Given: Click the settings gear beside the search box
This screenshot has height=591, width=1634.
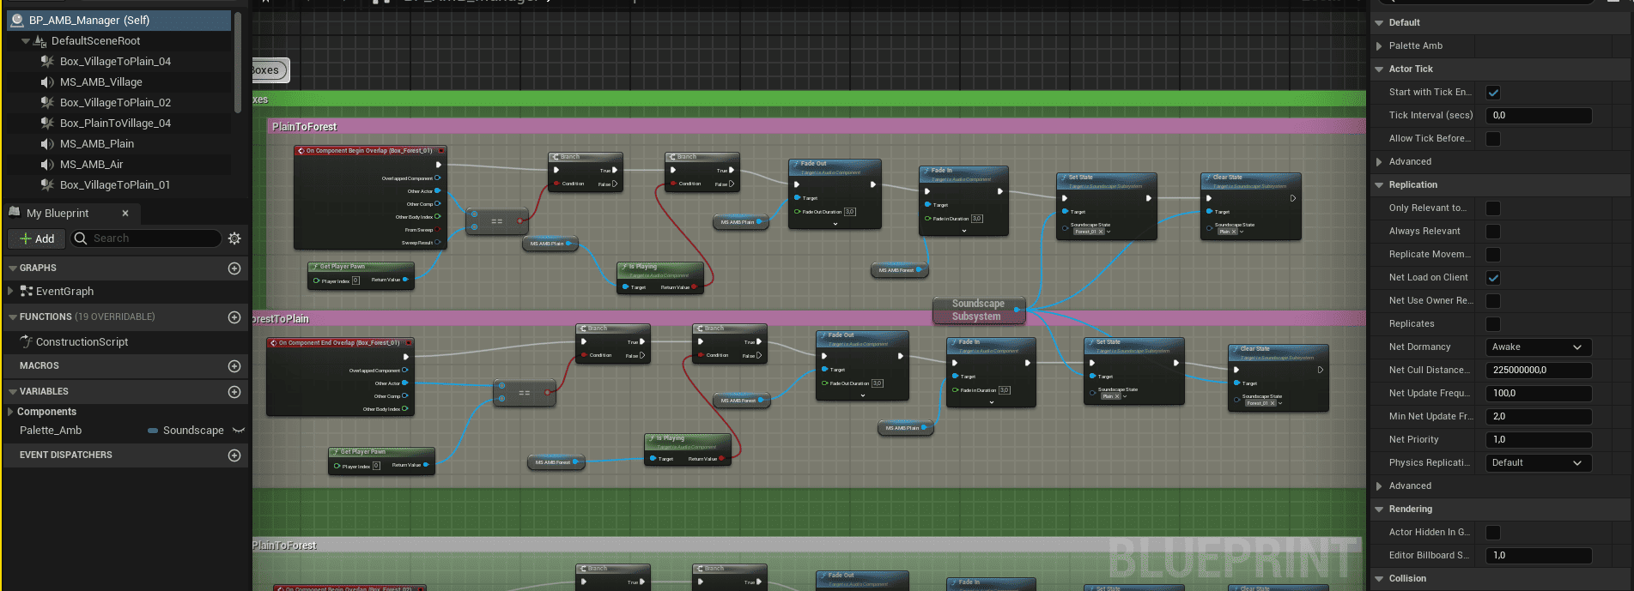Looking at the screenshot, I should (234, 238).
